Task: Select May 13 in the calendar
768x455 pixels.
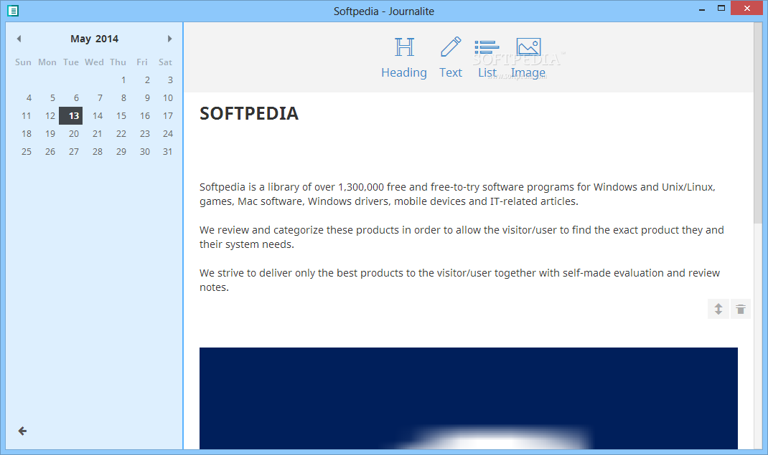Action: click(x=71, y=116)
